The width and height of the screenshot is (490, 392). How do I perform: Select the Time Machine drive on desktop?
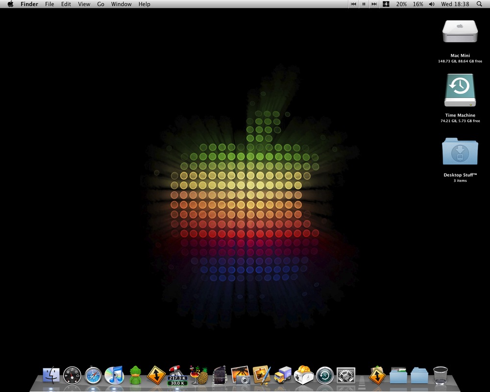tap(460, 90)
